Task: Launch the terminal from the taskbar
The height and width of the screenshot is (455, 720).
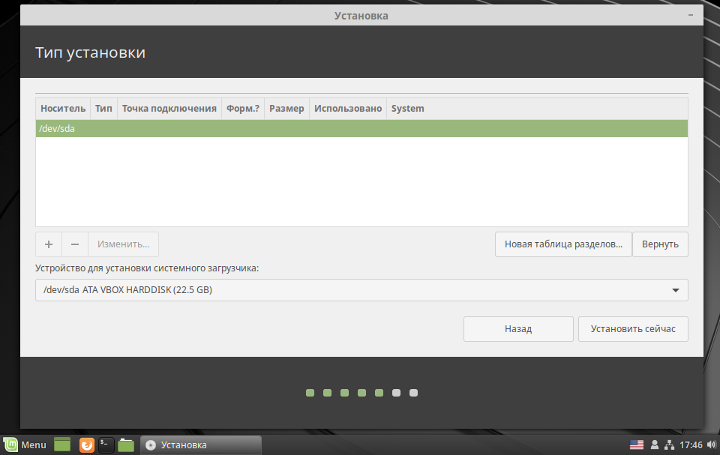Action: [106, 444]
